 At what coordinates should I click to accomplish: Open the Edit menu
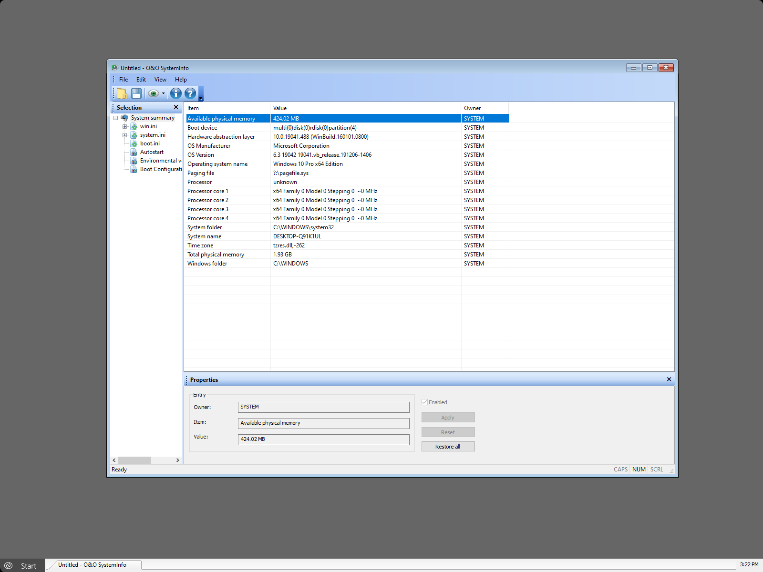141,80
